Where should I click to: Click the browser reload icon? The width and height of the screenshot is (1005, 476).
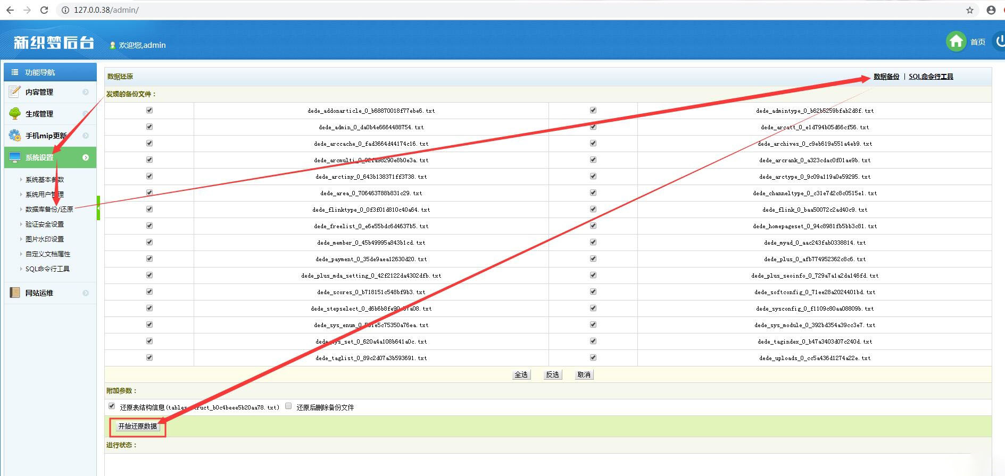[44, 10]
